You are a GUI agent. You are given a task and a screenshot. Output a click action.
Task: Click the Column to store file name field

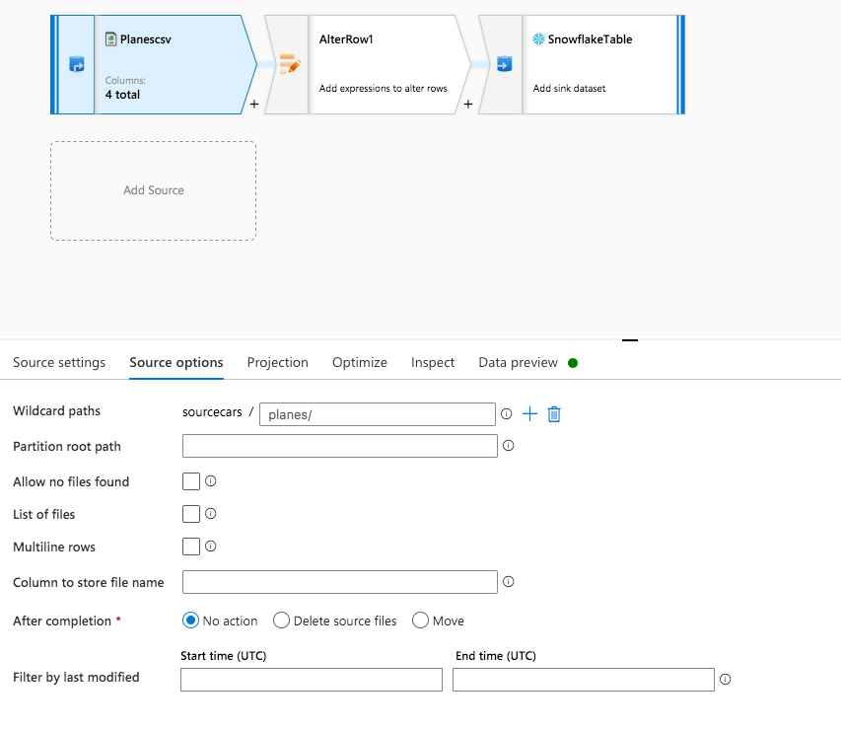point(339,581)
